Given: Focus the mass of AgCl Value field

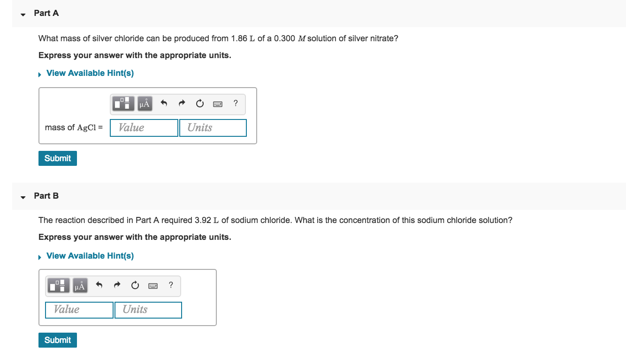Looking at the screenshot, I should tap(144, 128).
